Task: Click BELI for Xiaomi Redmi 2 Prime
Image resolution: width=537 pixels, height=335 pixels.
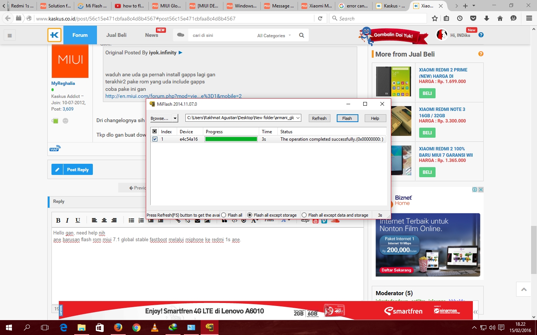Action: [x=427, y=93]
